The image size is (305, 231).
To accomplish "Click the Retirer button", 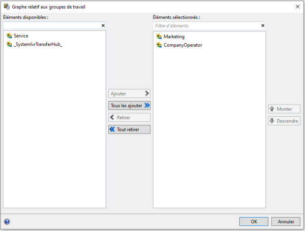I will coord(129,117).
